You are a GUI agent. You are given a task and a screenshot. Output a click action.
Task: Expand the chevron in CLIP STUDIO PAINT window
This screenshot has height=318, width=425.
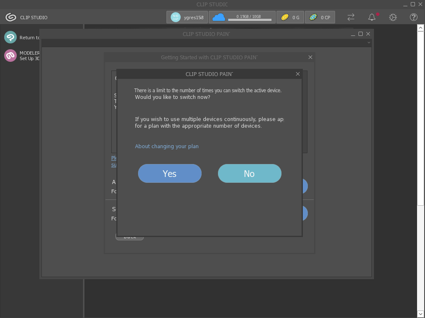tap(369, 43)
